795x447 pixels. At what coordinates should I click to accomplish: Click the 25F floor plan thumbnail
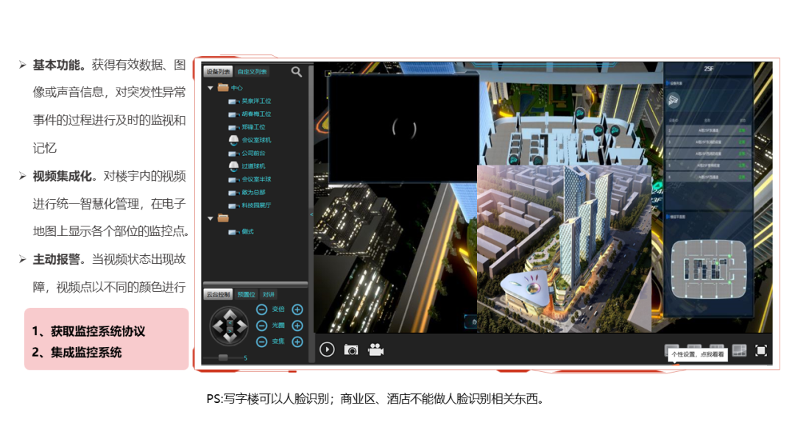pyautogui.click(x=709, y=269)
